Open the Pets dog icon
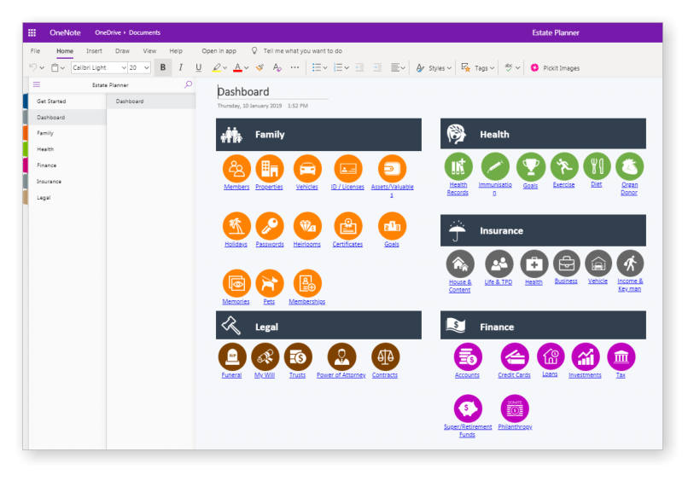Viewport: 694px width, 481px height. coord(270,283)
